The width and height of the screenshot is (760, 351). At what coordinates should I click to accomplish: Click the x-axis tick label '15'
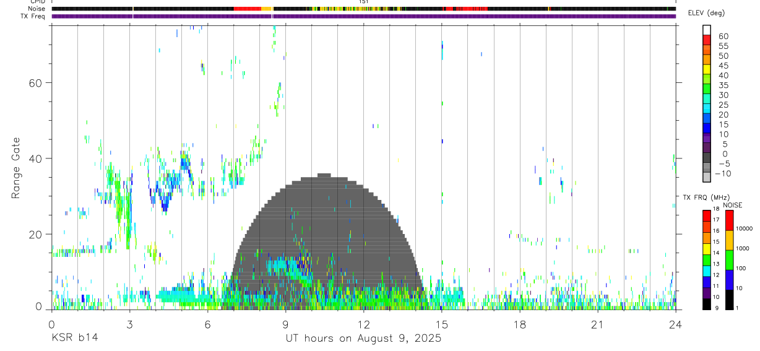point(442,324)
